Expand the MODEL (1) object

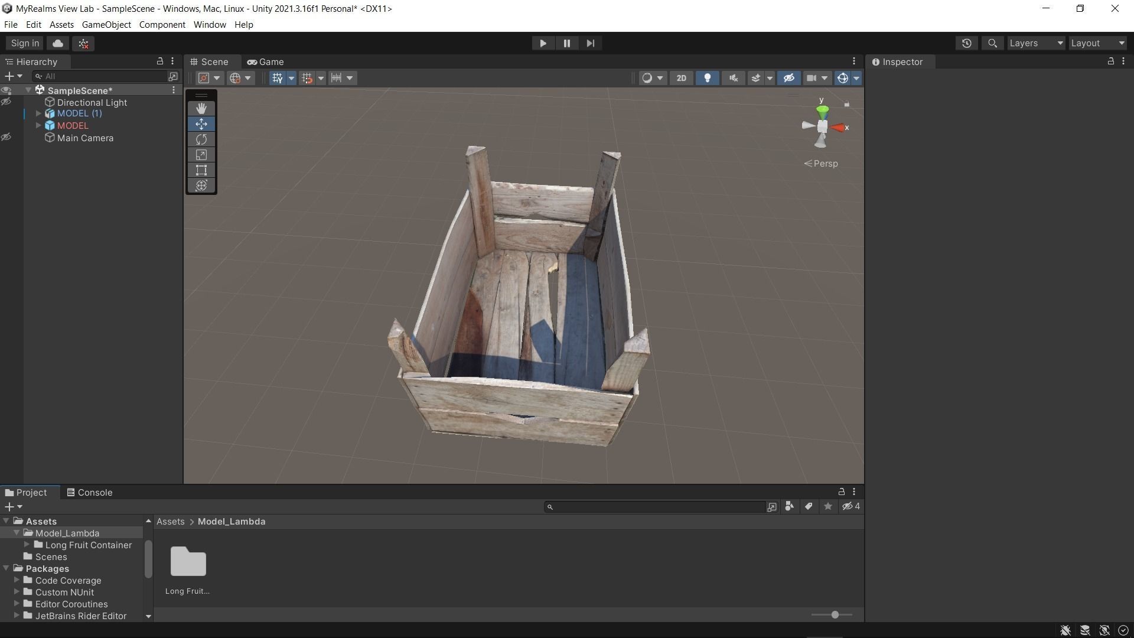tap(38, 113)
